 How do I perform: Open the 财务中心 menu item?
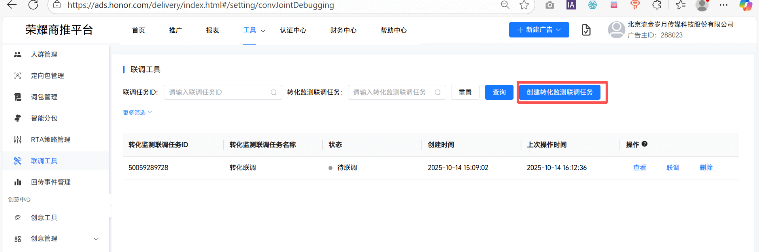coord(343,30)
